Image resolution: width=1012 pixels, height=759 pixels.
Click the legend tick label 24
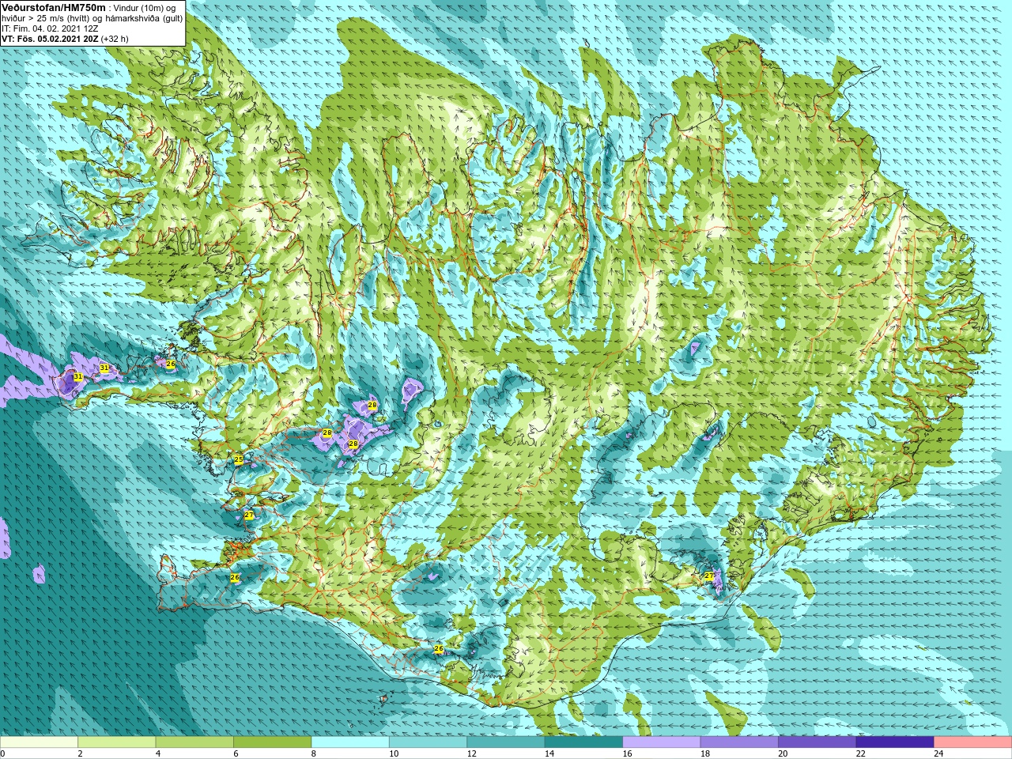[x=938, y=754]
